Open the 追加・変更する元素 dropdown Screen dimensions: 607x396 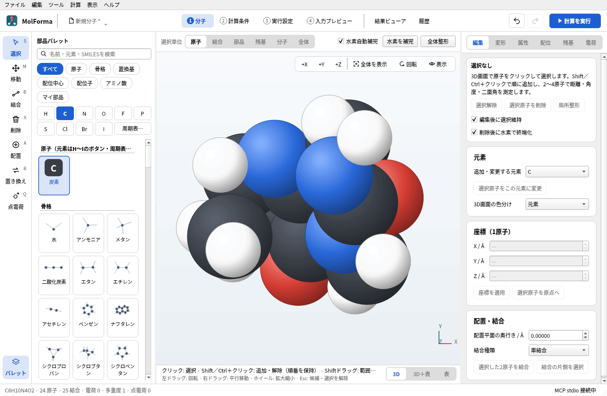pos(557,172)
